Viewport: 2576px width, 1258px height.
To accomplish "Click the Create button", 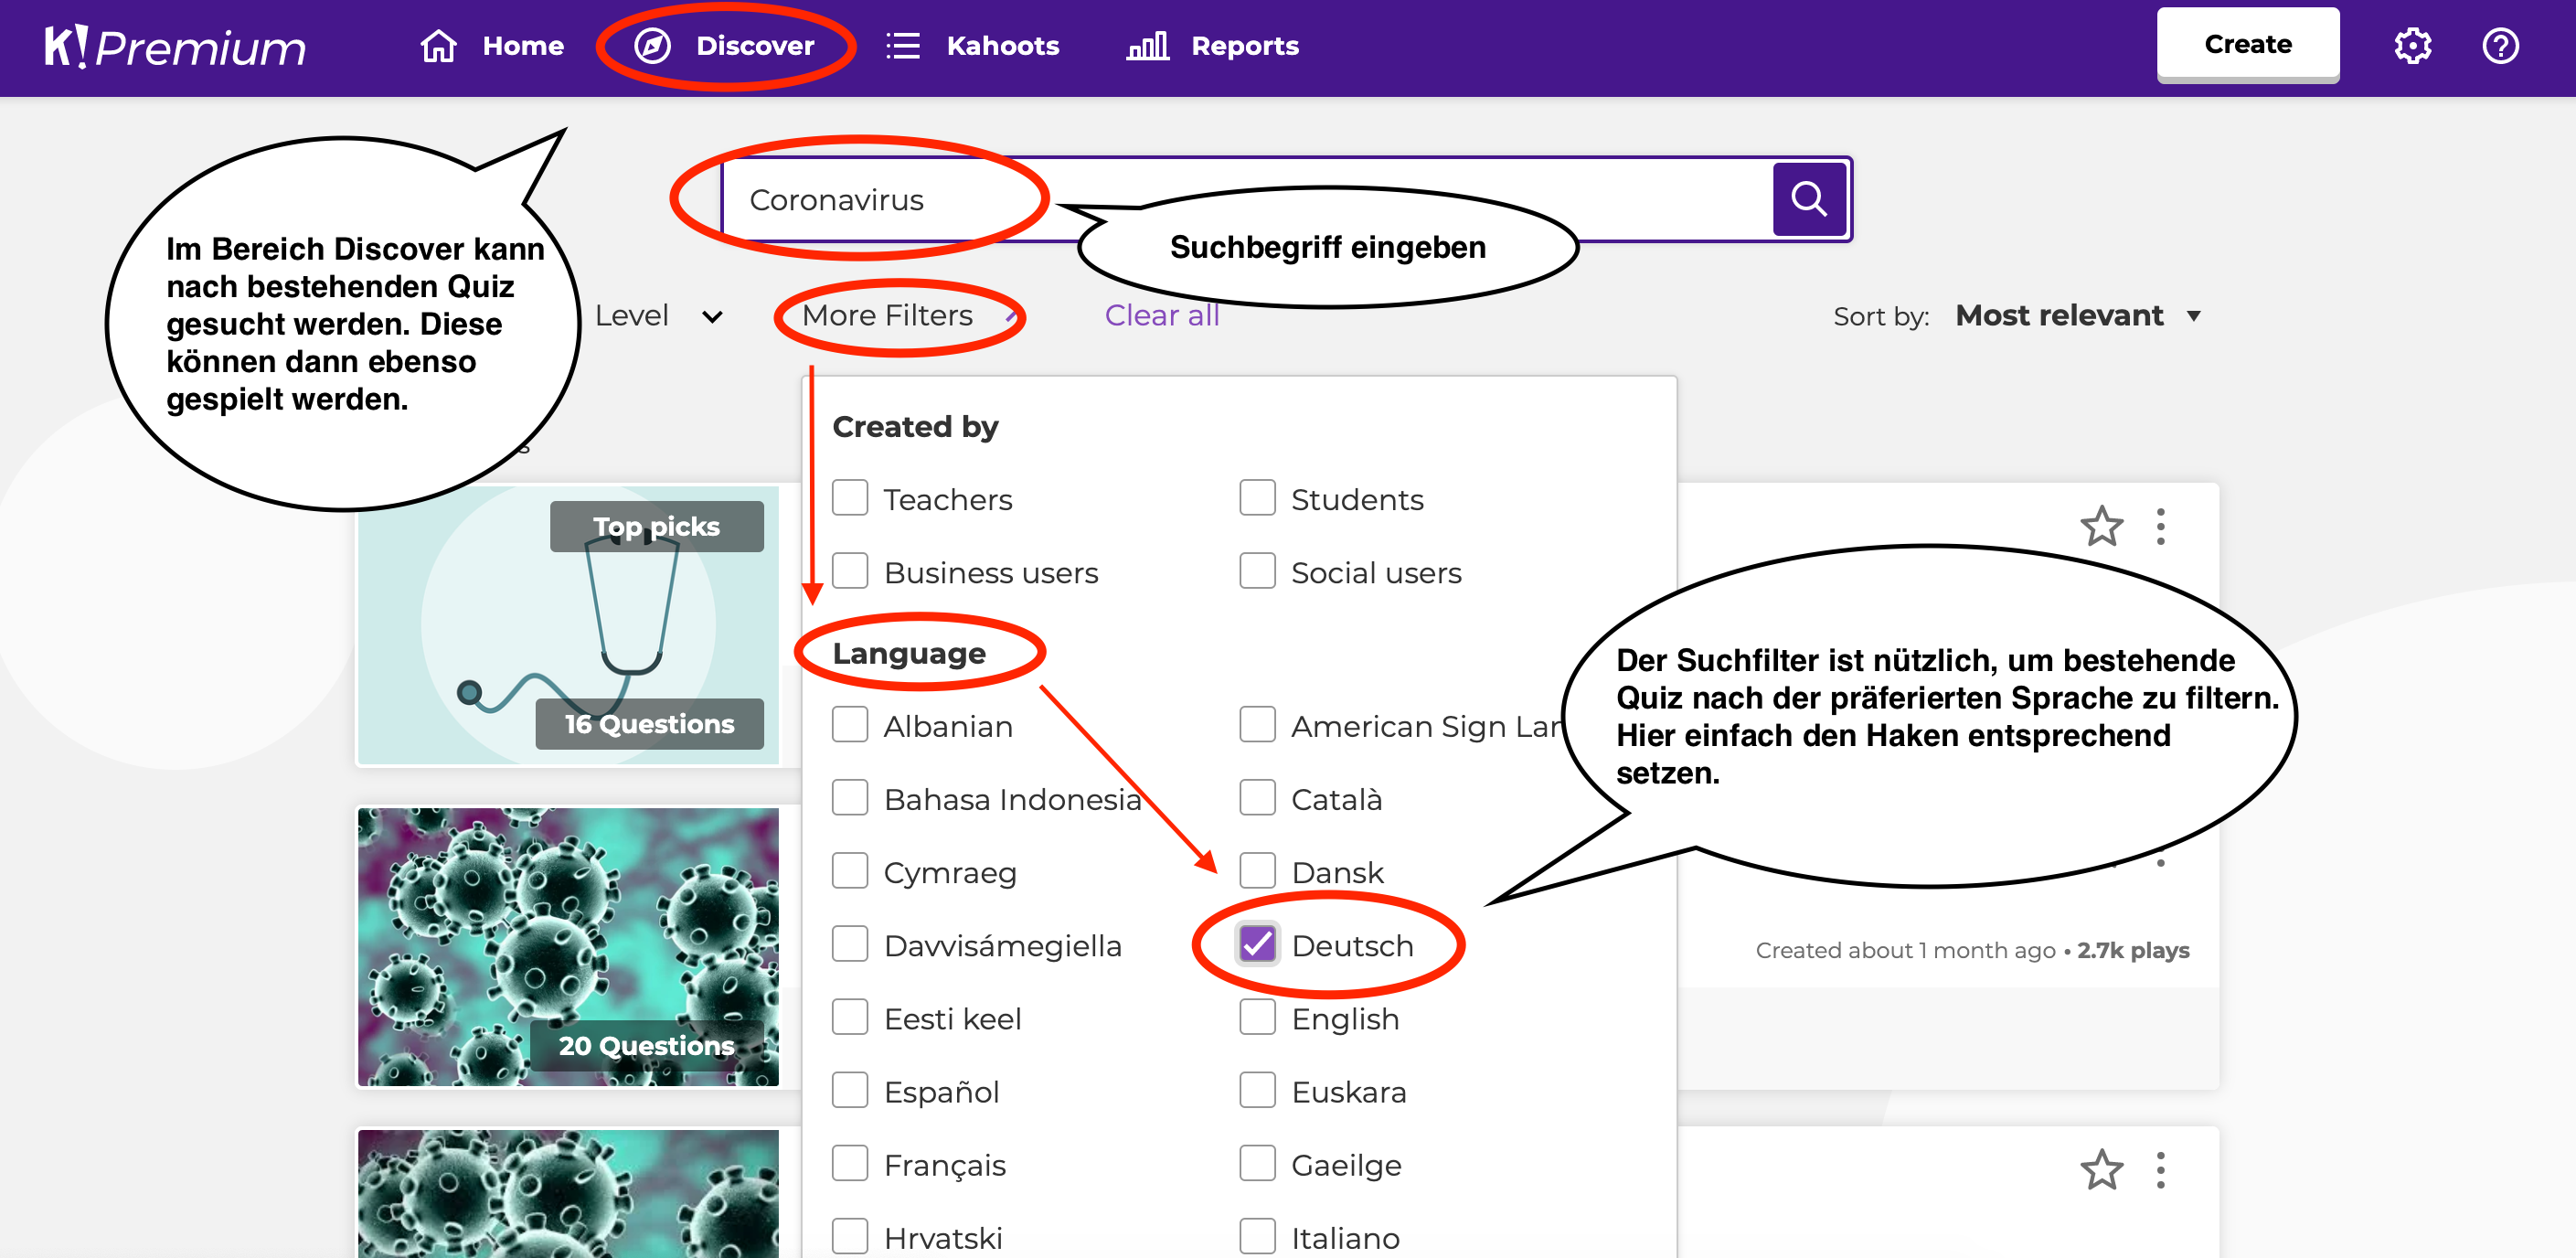I will pyautogui.click(x=2247, y=44).
